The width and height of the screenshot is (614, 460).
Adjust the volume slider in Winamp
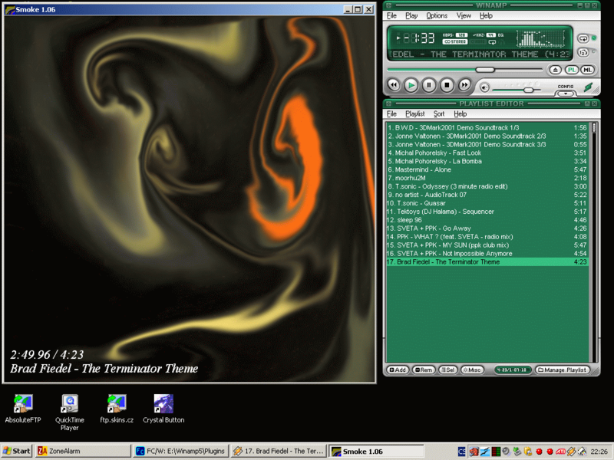point(529,90)
